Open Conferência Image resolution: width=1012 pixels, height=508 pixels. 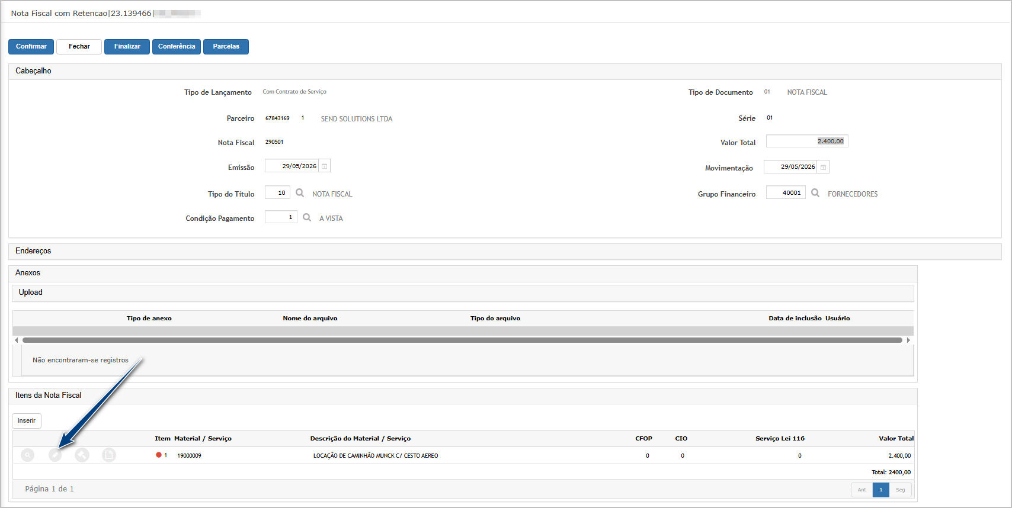[x=177, y=47]
